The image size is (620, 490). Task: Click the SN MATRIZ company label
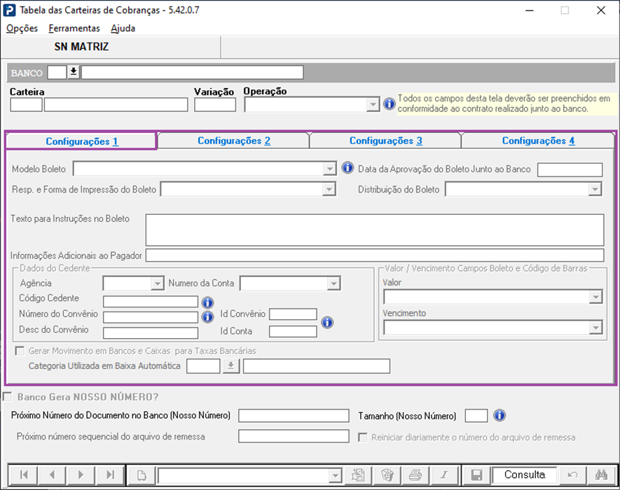point(81,47)
